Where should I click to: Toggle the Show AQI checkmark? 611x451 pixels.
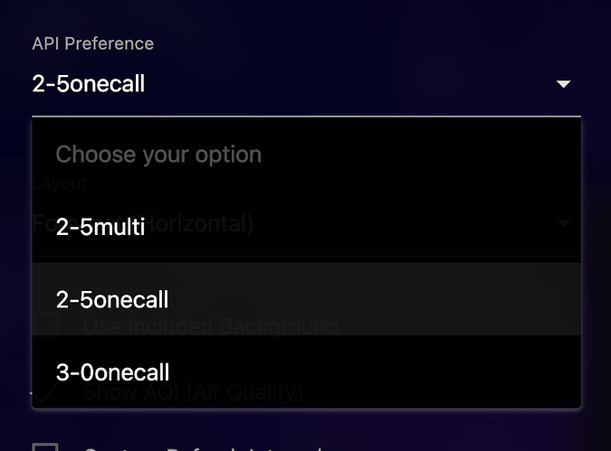43,393
